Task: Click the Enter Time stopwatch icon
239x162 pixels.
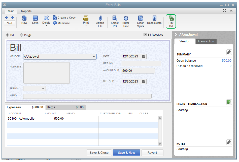Action: (126, 18)
